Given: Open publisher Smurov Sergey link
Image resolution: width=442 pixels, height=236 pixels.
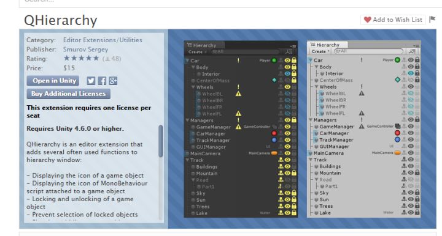Looking at the screenshot, I should [85, 50].
